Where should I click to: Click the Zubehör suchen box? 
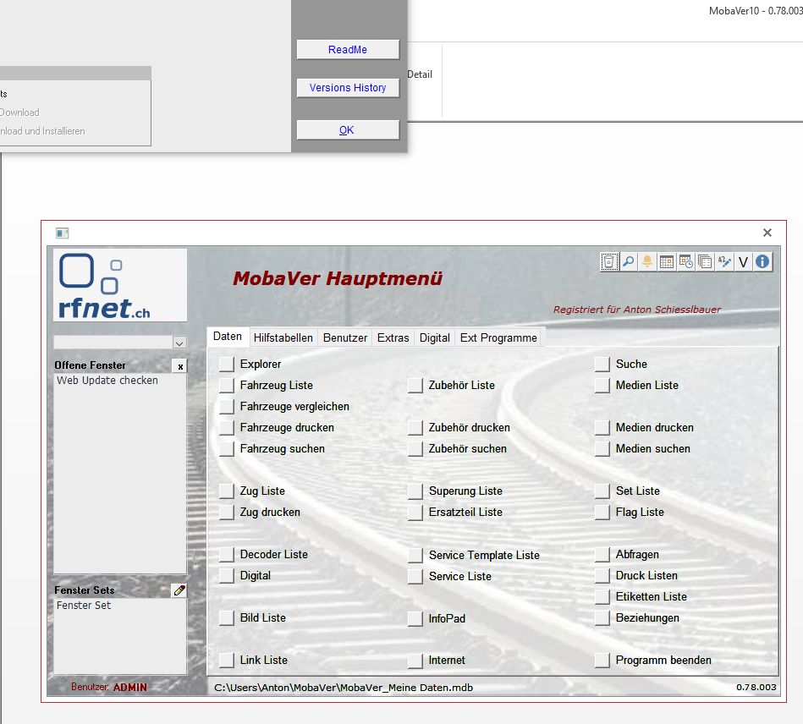[415, 449]
